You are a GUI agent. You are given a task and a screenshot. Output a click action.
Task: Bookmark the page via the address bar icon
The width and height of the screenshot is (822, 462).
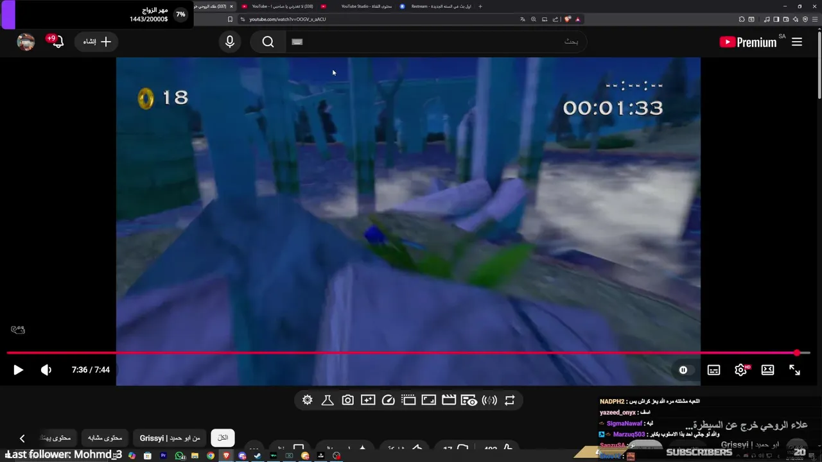click(231, 19)
